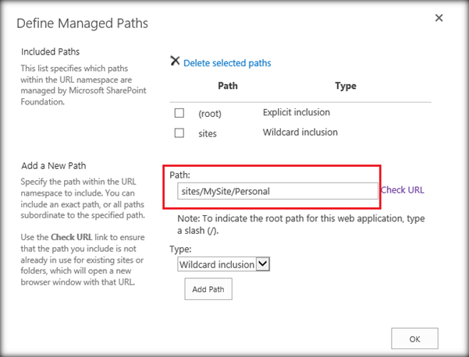Click the Type column header
This screenshot has width=469, height=357.
[345, 86]
